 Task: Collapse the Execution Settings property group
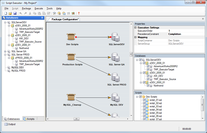point(136,28)
